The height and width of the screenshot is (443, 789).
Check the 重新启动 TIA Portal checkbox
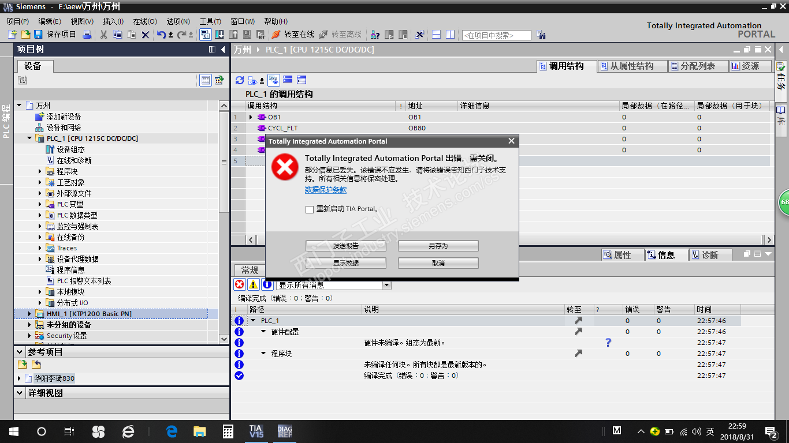click(x=310, y=209)
